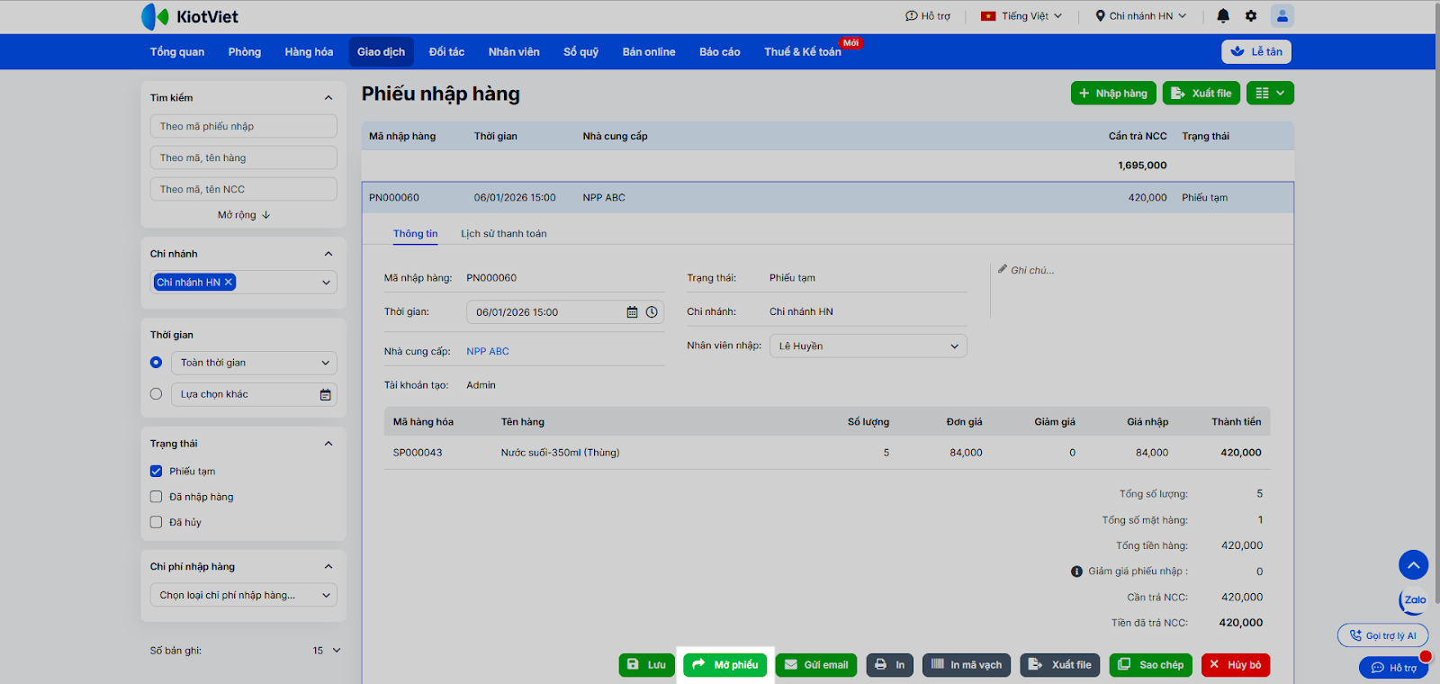Open the column display options button
The height and width of the screenshot is (684, 1440).
[x=1270, y=93]
